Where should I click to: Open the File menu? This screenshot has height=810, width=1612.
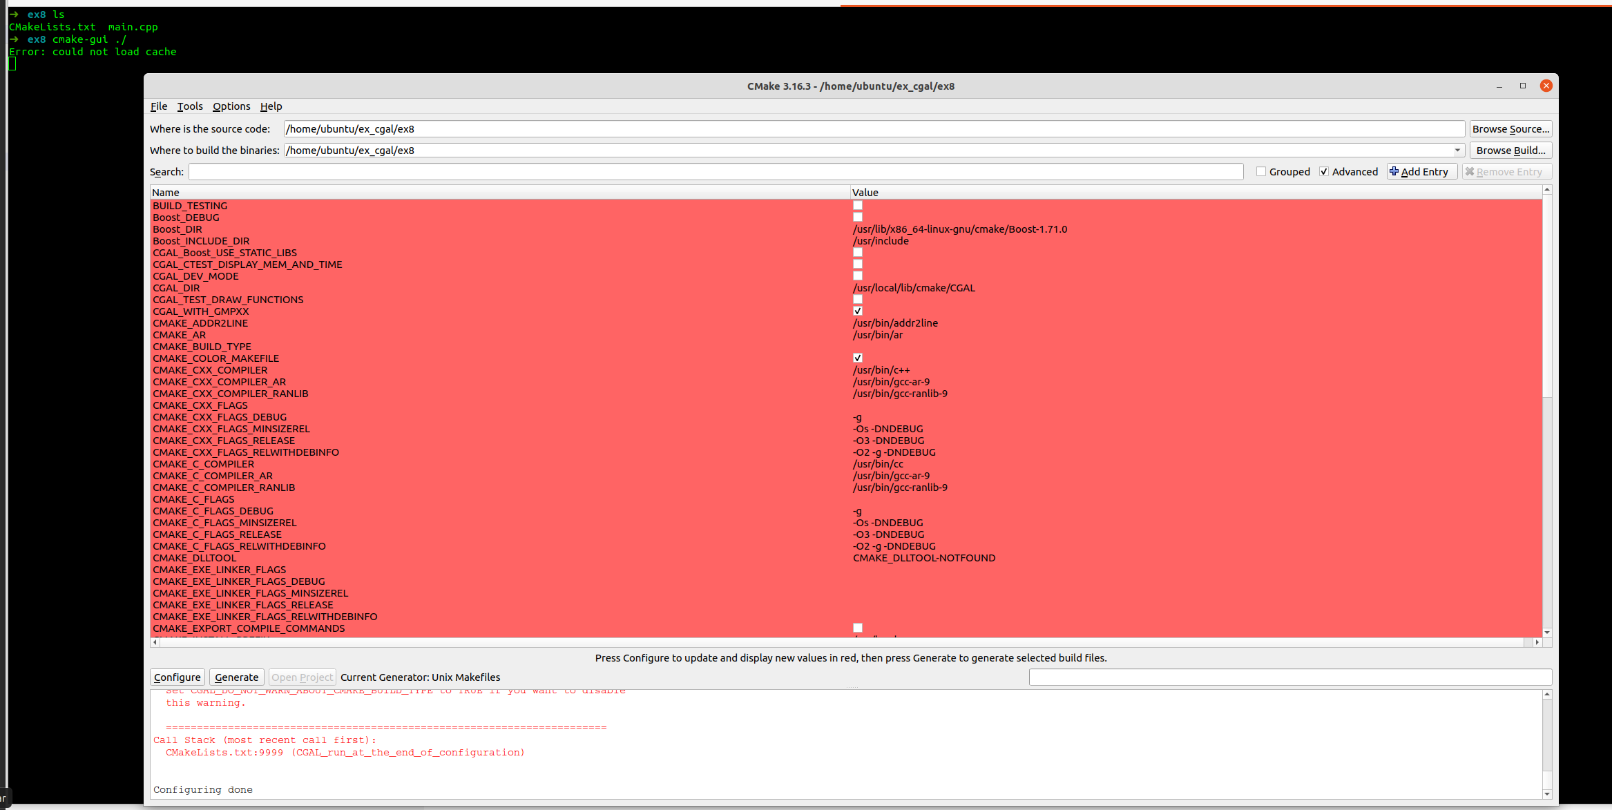click(159, 106)
